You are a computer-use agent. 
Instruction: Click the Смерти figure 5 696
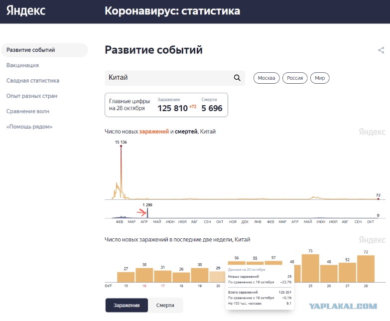point(212,108)
